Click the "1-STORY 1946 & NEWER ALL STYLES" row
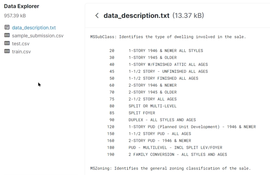 click(x=166, y=51)
